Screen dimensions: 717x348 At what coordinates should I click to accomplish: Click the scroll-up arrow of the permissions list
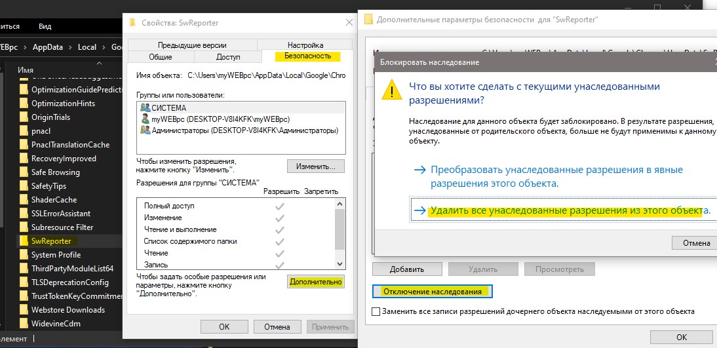(339, 204)
